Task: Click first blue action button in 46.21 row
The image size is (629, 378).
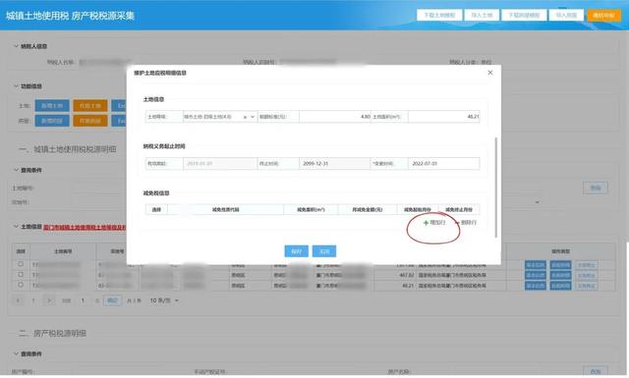Action: (536, 286)
